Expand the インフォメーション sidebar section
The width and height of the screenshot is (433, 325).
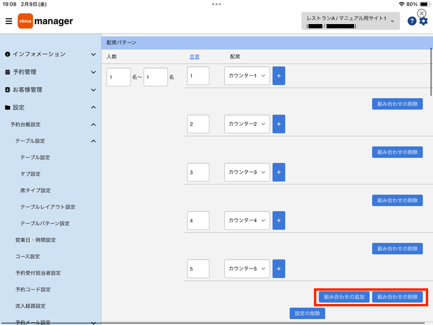51,54
